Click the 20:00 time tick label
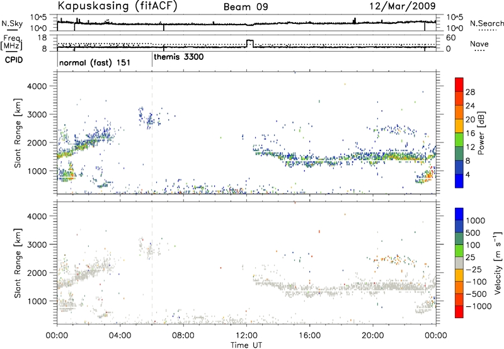This screenshot has height=349, width=504. coord(372,336)
